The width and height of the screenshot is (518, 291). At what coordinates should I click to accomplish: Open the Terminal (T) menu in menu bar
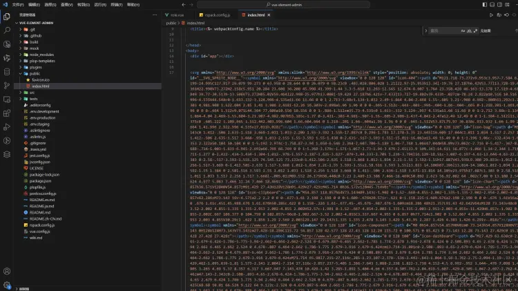[x=117, y=5]
